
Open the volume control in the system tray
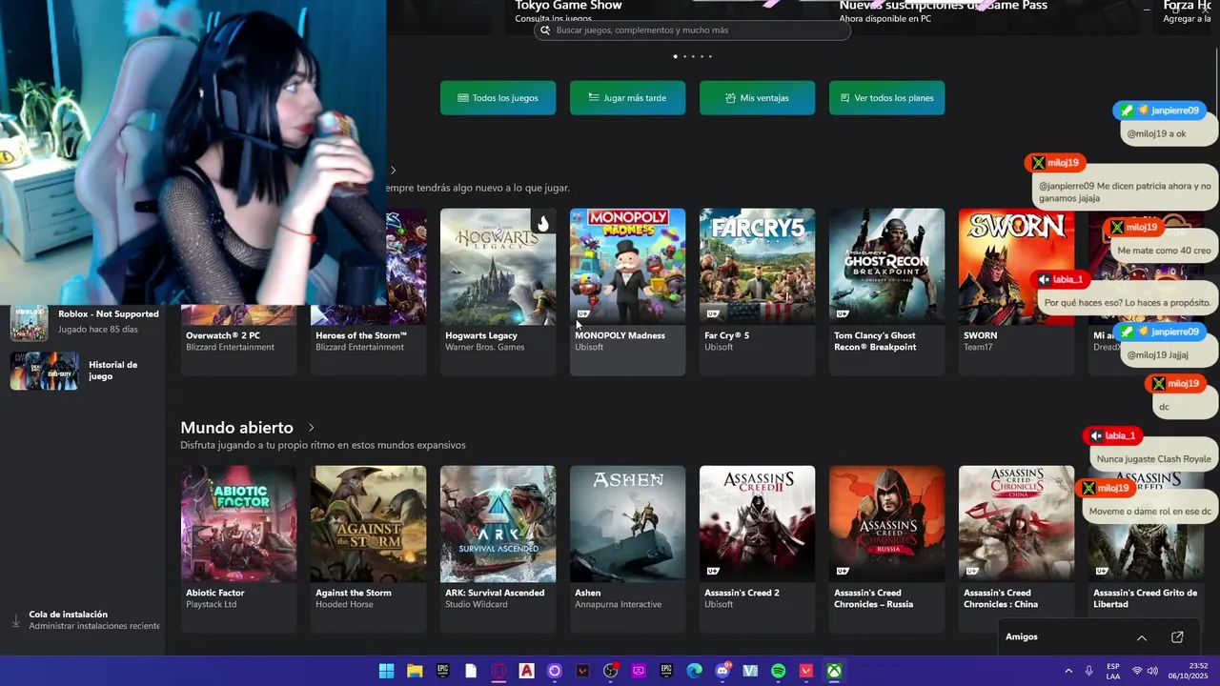(1152, 671)
